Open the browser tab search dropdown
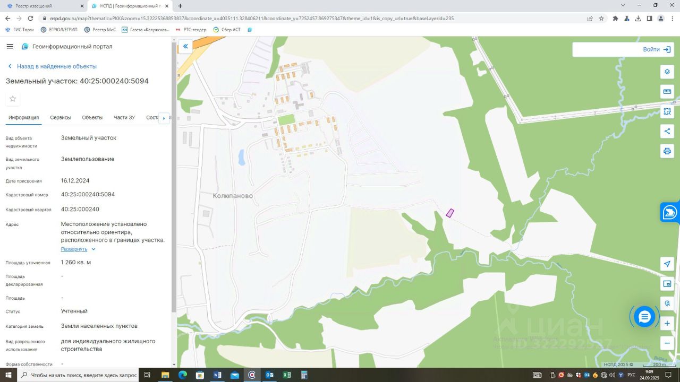Image resolution: width=680 pixels, height=382 pixels. click(x=623, y=5)
